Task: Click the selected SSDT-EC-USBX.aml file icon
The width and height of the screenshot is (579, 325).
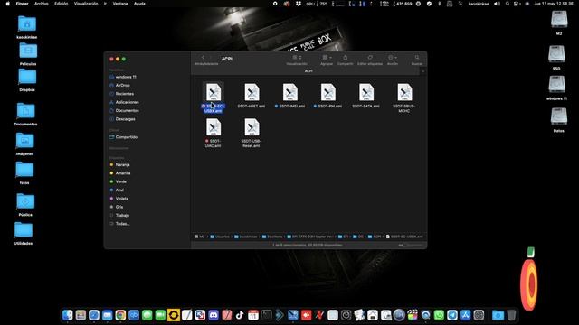Action: tap(214, 92)
